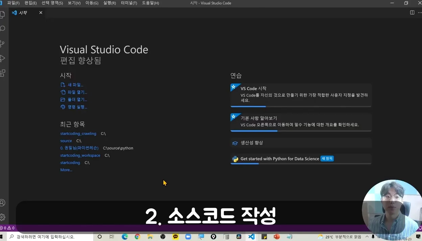
Task: Click 기본 사항 알아보기 progress bar
Action: [301, 131]
